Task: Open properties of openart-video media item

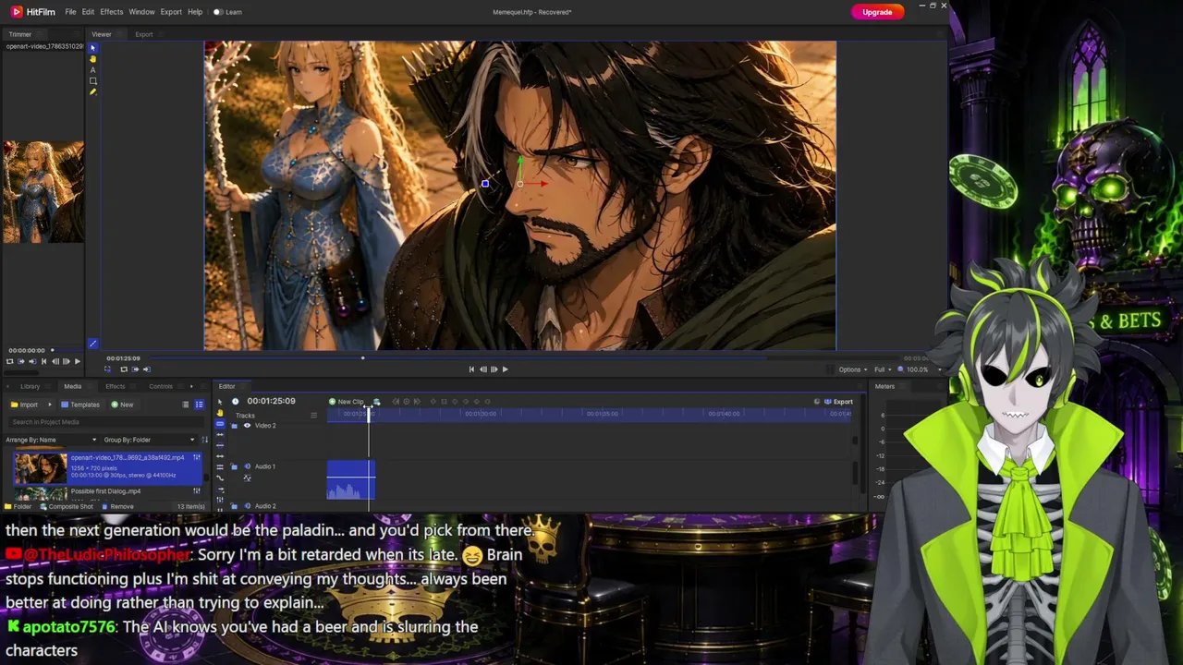Action: [197, 458]
